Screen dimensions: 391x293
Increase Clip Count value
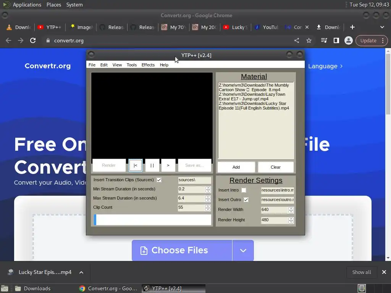(x=208, y=206)
